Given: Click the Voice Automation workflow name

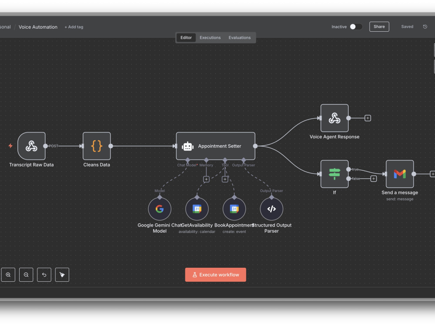Looking at the screenshot, I should 38,27.
